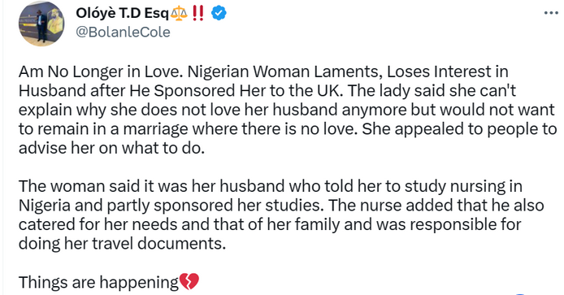
Task: Click the broken heart emoji
Action: tap(189, 281)
